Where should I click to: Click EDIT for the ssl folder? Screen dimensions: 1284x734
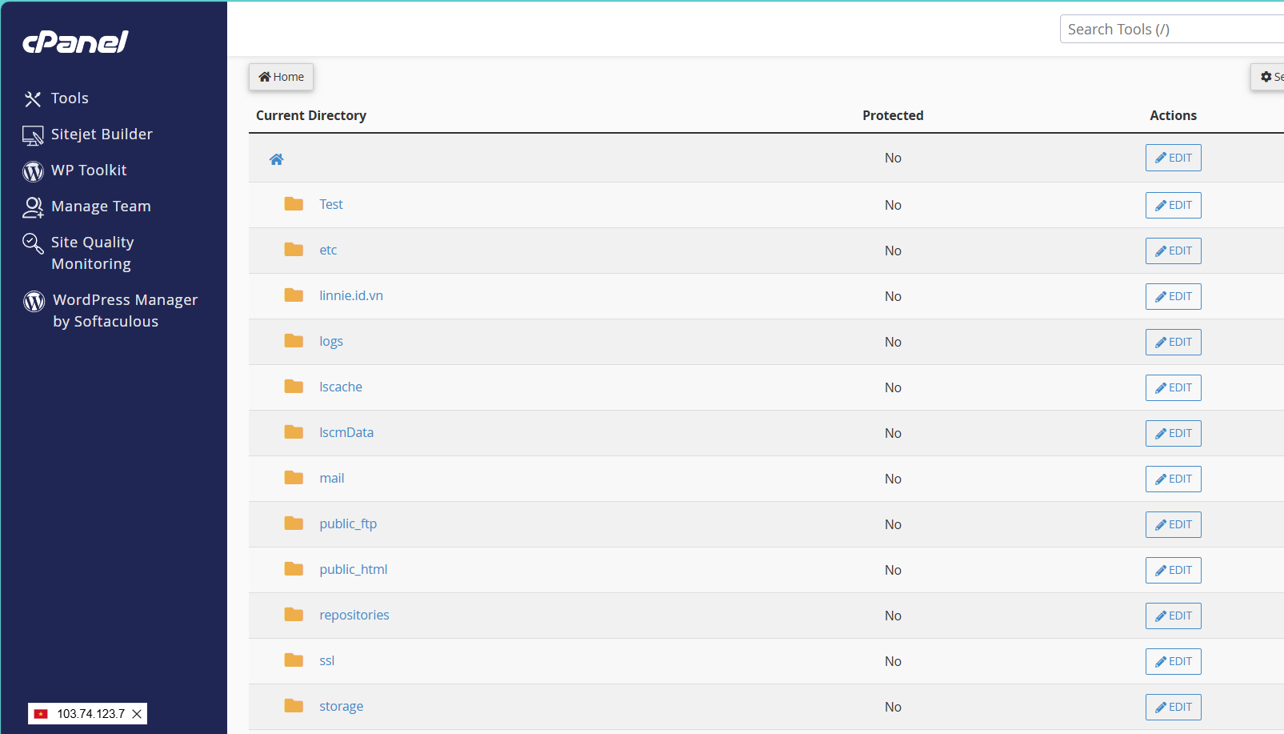pos(1173,661)
